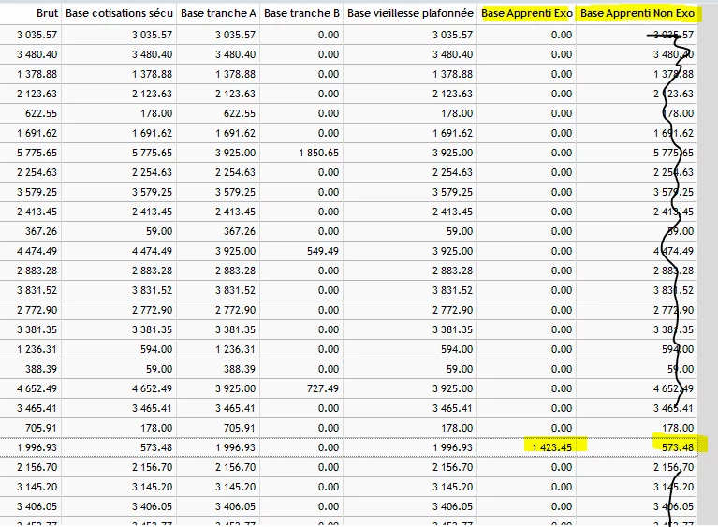Image resolution: width=718 pixels, height=527 pixels.
Task: Click Base tranche B 0.00 on the 1 996.93 row
Action: coord(329,447)
